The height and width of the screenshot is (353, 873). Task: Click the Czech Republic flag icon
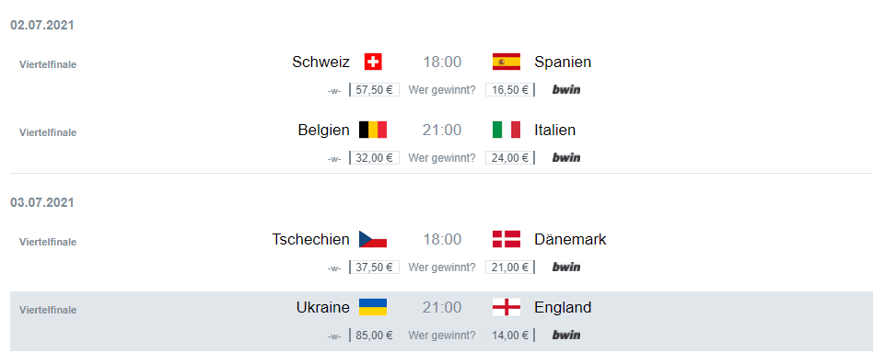point(373,239)
